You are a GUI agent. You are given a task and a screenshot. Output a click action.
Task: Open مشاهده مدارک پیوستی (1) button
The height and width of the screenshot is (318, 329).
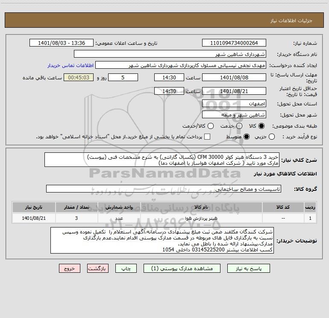point(182,268)
